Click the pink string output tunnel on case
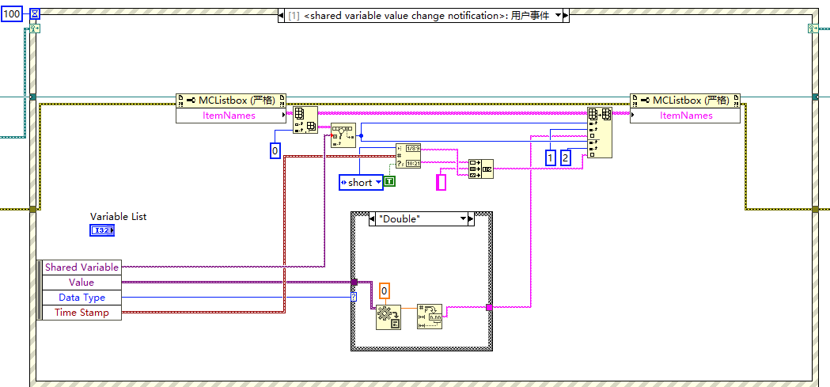Viewport: 830px width, 387px height. coord(489,307)
